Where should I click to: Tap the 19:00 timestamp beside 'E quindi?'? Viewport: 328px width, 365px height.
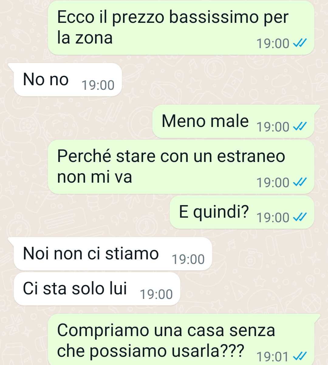273,218
